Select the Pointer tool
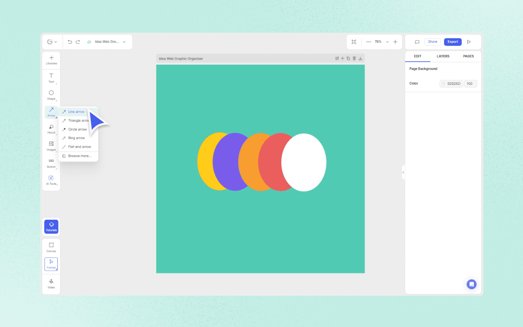This screenshot has height=327, width=523. [x=51, y=264]
